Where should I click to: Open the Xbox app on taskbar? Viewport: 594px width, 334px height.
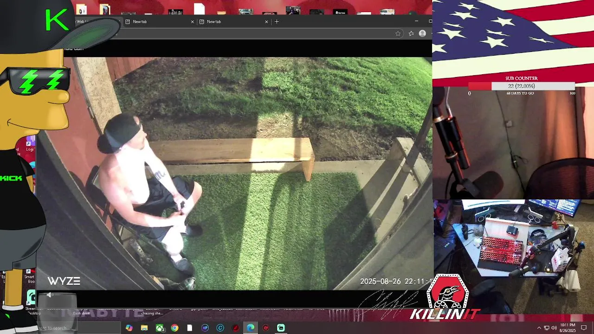pyautogui.click(x=160, y=328)
